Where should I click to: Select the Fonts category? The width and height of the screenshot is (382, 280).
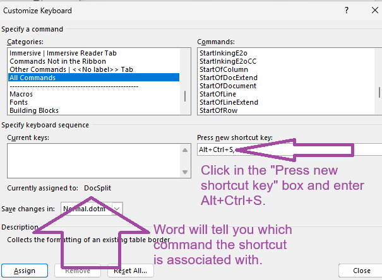coord(94,102)
